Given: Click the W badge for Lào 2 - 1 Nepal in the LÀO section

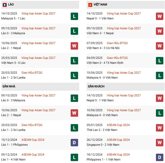Looking at the screenshot, I should pyautogui.click(x=74, y=46).
